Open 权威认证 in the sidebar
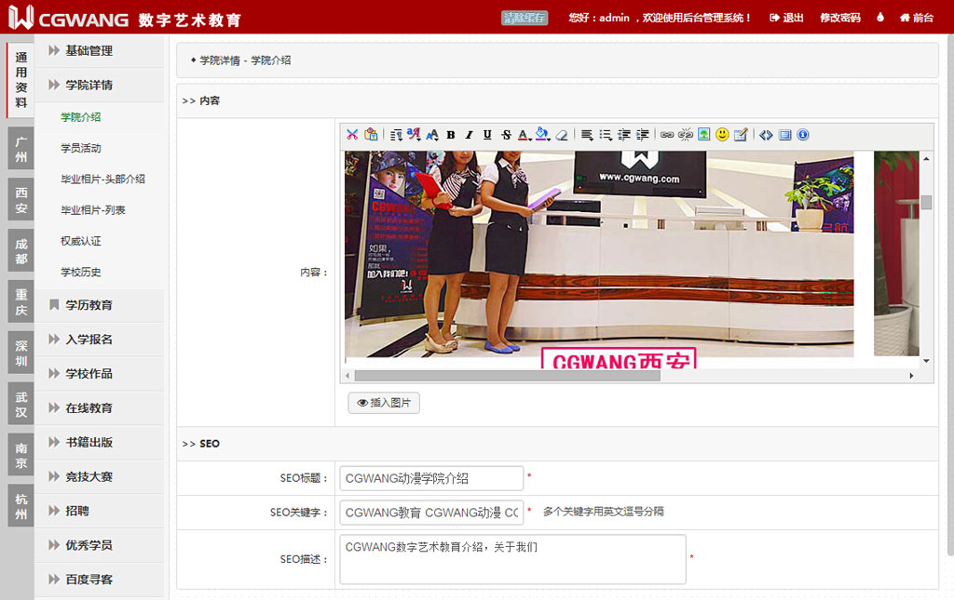The image size is (954, 600). (x=81, y=241)
